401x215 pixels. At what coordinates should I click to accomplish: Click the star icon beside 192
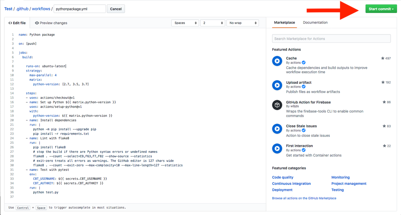click(x=383, y=82)
